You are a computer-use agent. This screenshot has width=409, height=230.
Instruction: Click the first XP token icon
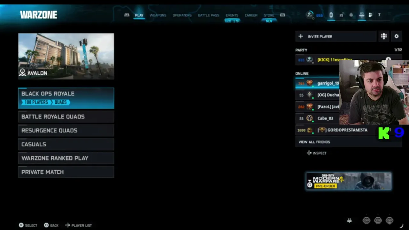(x=366, y=220)
